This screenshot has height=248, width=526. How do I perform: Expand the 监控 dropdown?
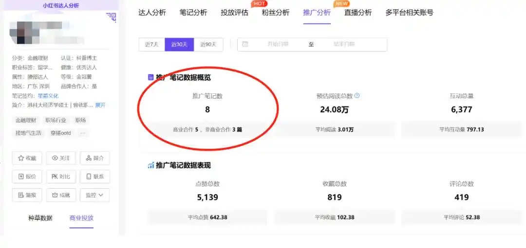95,195
